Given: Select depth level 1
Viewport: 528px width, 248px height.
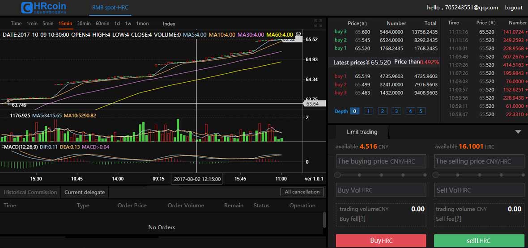Looking at the screenshot, I should click(x=368, y=111).
